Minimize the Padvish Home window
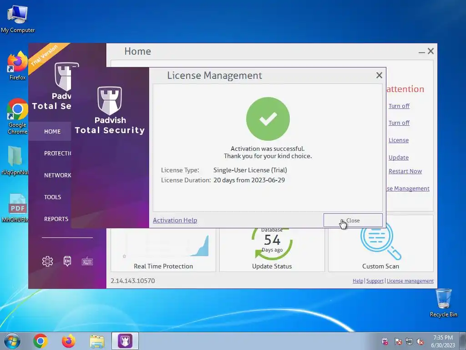The image size is (466, 350). pyautogui.click(x=421, y=51)
